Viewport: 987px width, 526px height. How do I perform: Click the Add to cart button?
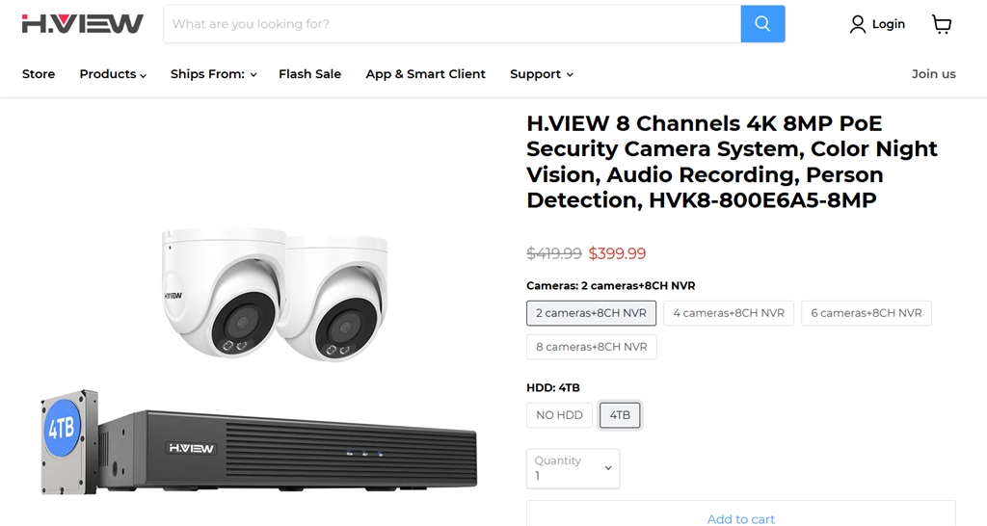741,514
